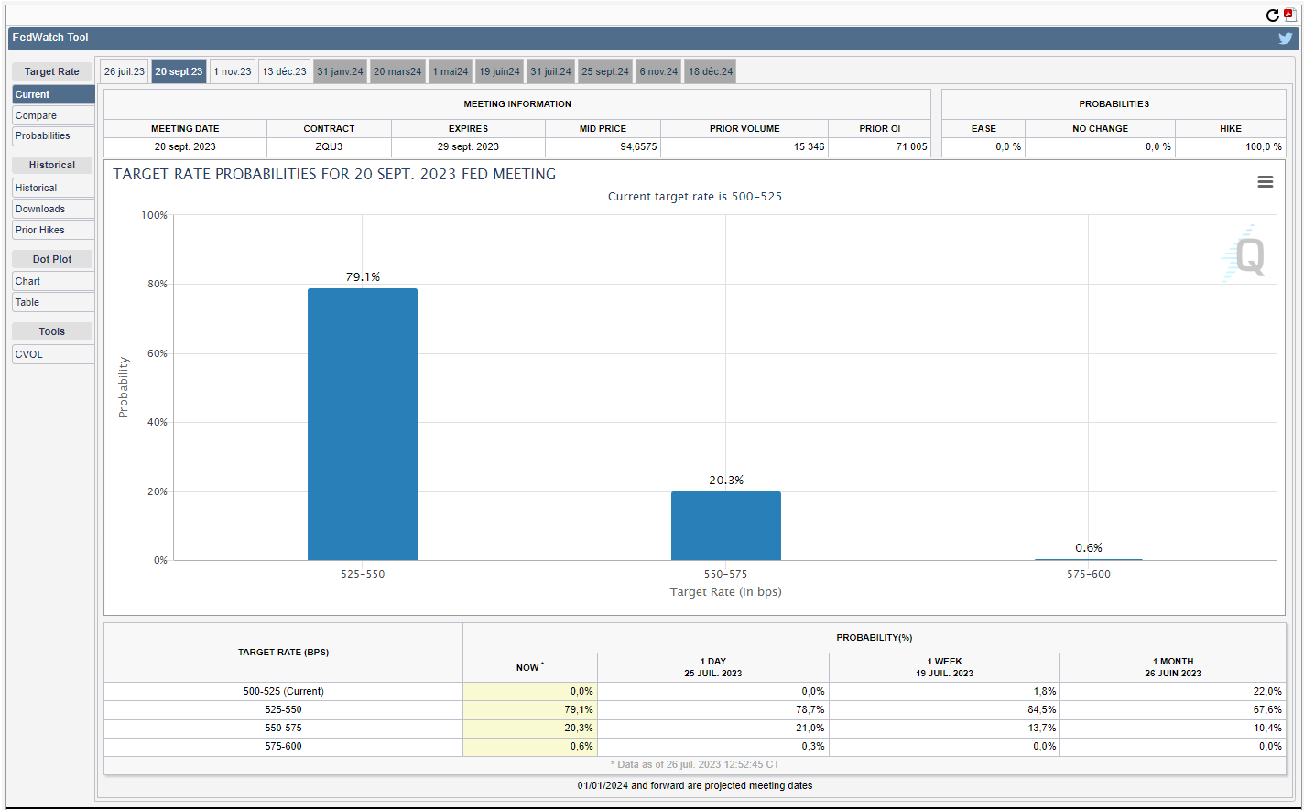Click the 525-550 row label in table

(x=283, y=709)
